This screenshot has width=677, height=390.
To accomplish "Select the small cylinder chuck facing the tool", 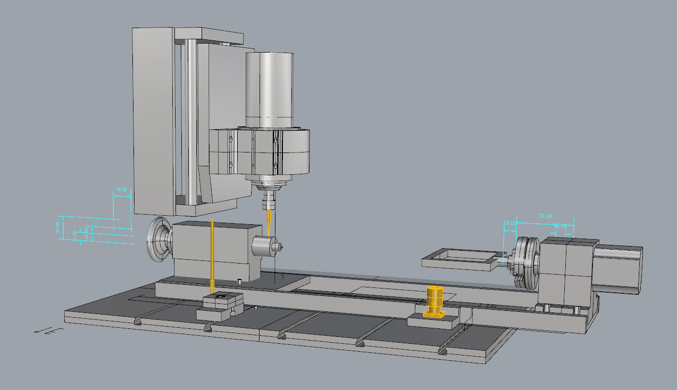I will tap(265, 246).
